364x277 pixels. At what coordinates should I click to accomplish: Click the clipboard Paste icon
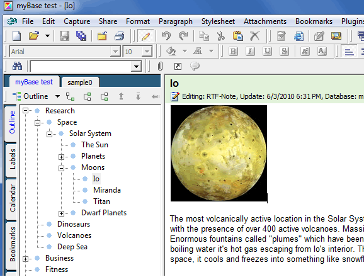point(237,36)
